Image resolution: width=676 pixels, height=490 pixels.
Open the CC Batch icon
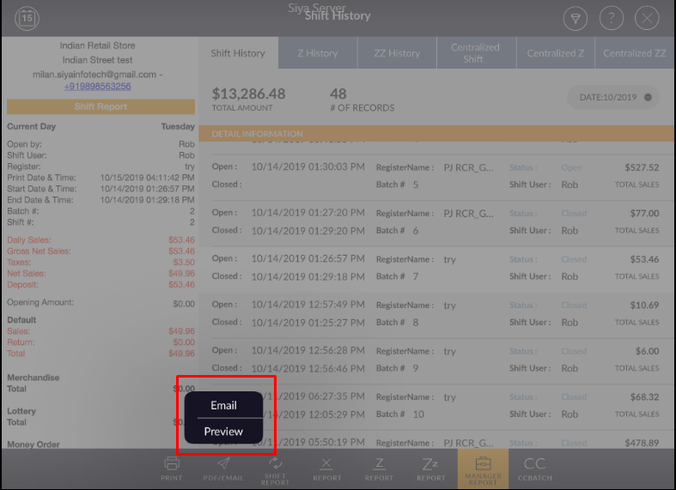(x=535, y=467)
